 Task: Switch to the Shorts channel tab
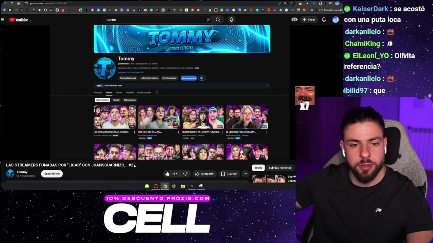tap(119, 92)
